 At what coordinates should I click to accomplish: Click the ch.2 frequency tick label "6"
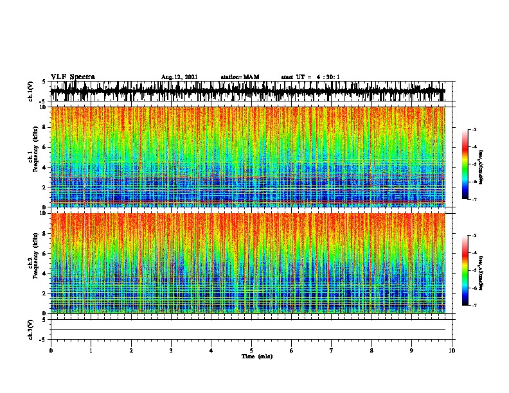(44, 254)
